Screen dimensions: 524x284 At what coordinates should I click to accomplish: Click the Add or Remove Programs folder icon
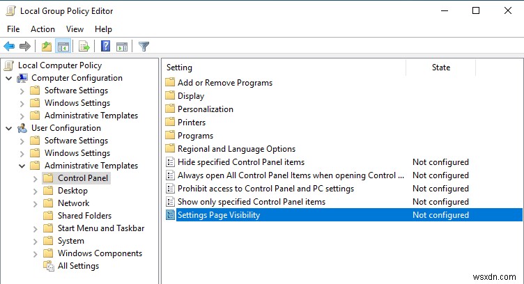[170, 82]
